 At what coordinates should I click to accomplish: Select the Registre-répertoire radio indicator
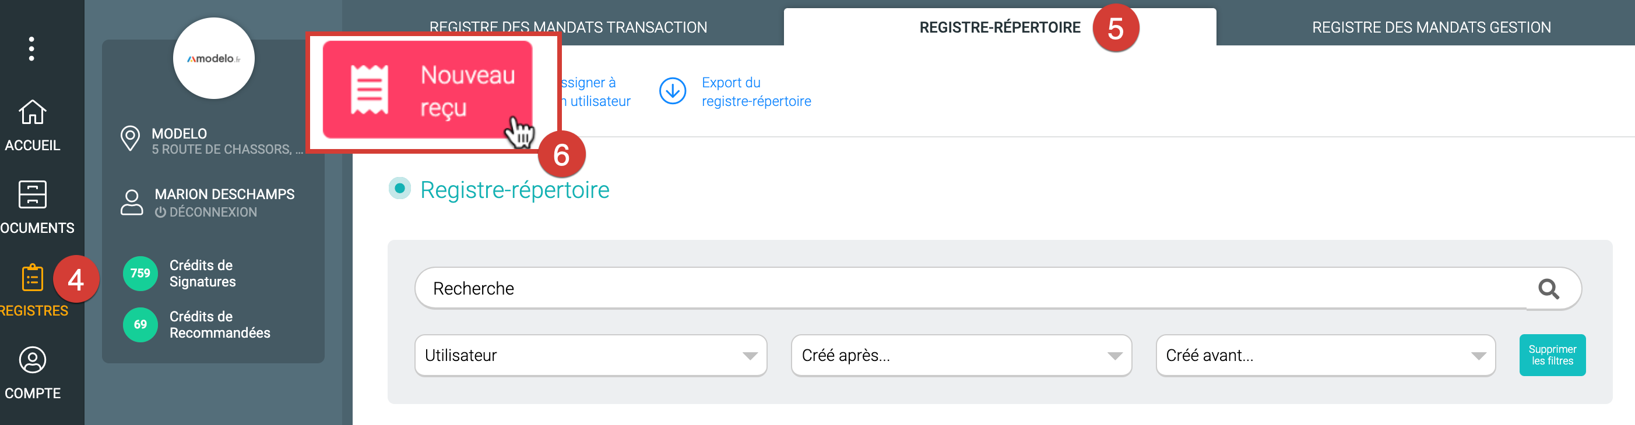399,189
